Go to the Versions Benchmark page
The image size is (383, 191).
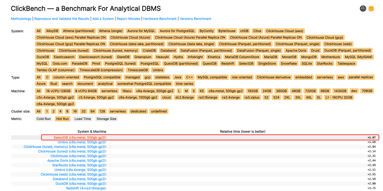[195, 19]
